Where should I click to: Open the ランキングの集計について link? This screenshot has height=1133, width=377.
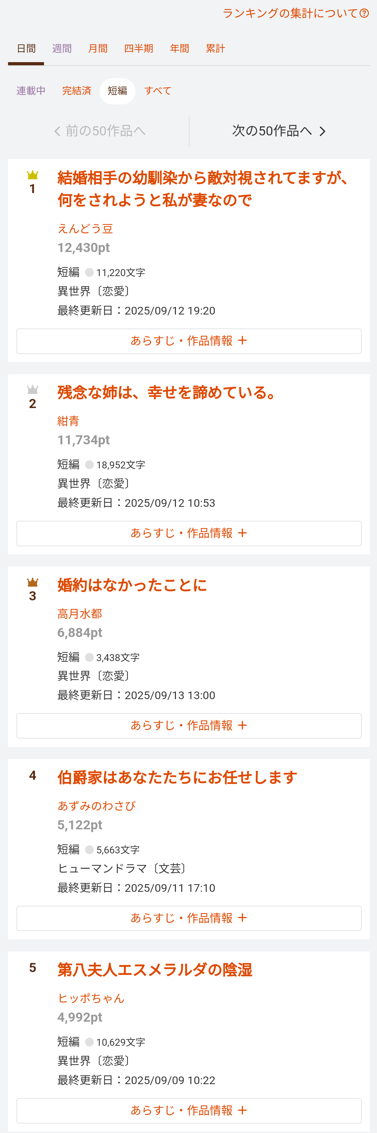pyautogui.click(x=290, y=13)
